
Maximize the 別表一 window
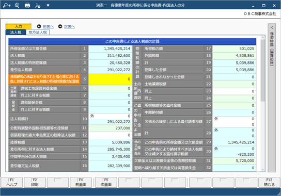click(x=263, y=6)
